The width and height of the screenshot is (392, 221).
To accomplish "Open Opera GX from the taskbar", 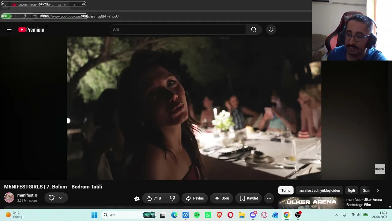I will click(x=264, y=215).
